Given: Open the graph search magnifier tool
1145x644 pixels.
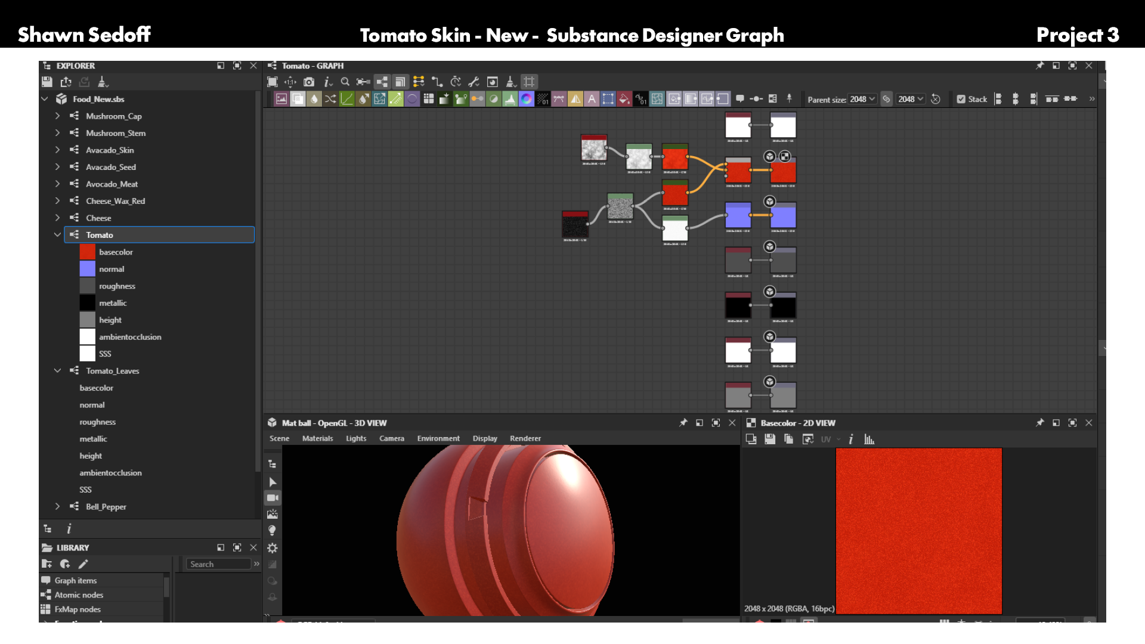Looking at the screenshot, I should pyautogui.click(x=345, y=82).
